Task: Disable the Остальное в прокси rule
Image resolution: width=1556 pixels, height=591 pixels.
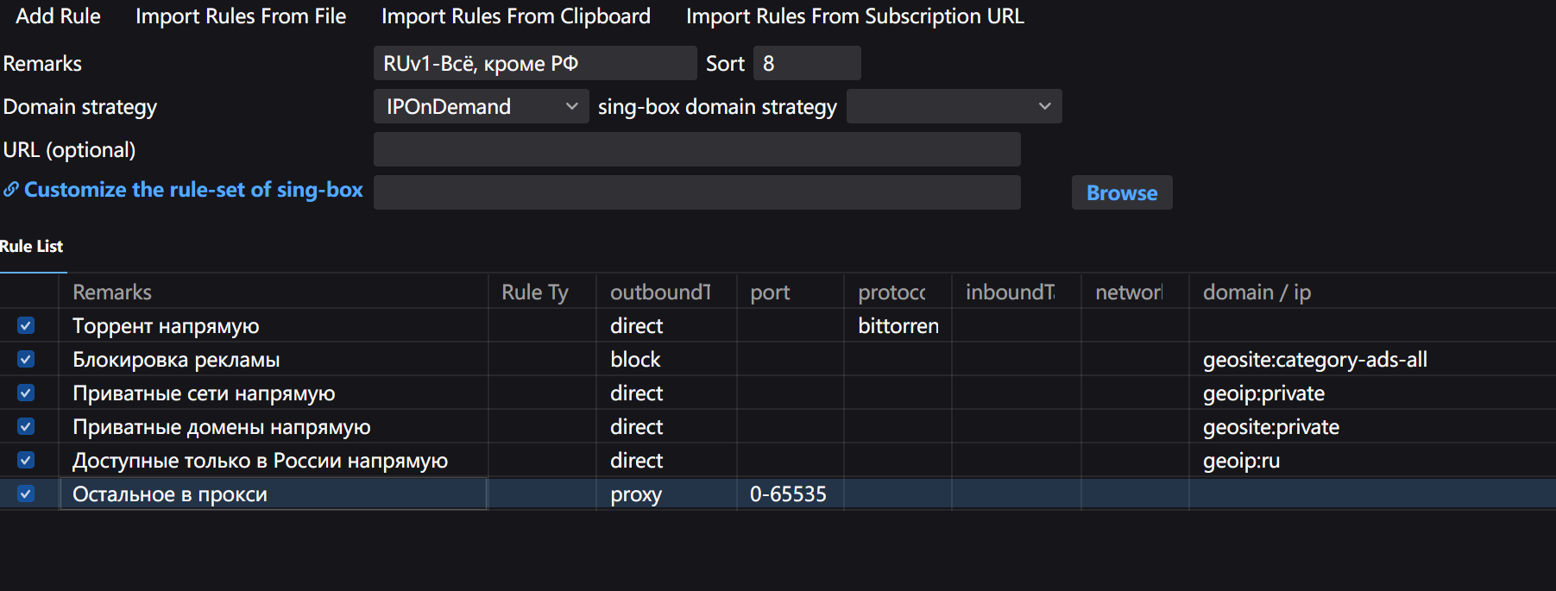Action: pos(26,494)
